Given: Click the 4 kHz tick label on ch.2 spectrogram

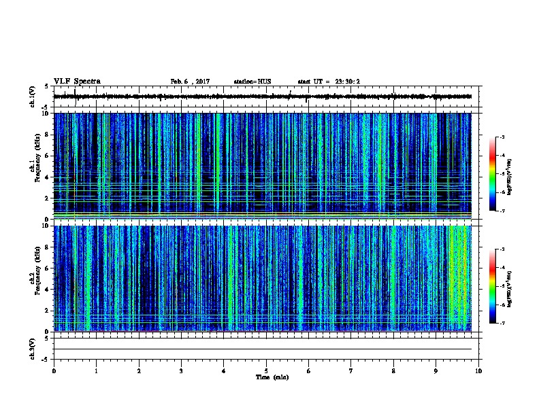Looking at the screenshot, I should pos(47,290).
